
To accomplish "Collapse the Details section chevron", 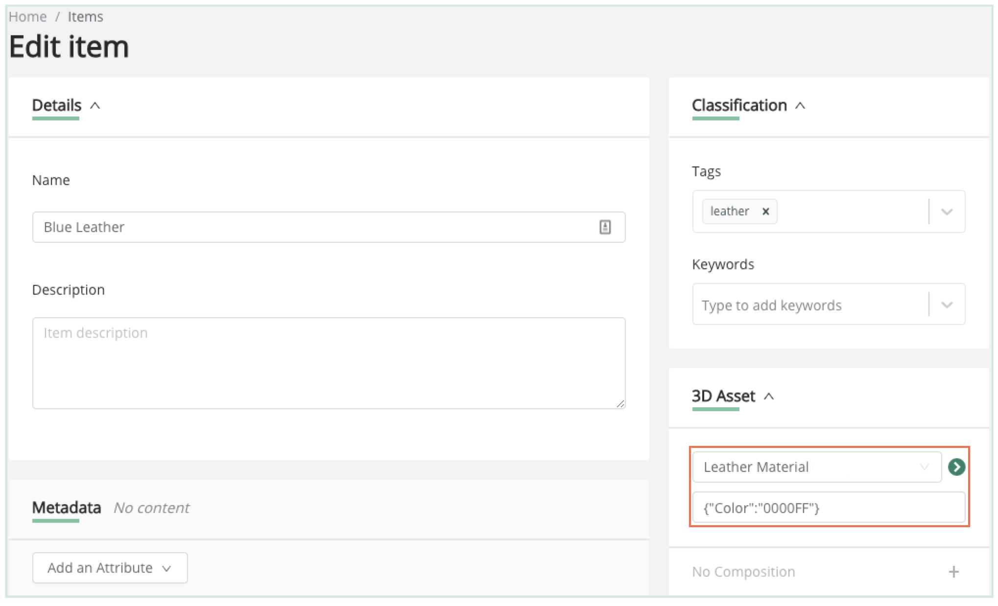I will tap(95, 106).
